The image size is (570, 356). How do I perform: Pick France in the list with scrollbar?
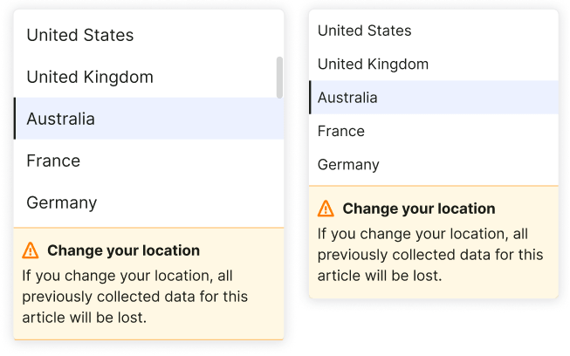(148, 161)
